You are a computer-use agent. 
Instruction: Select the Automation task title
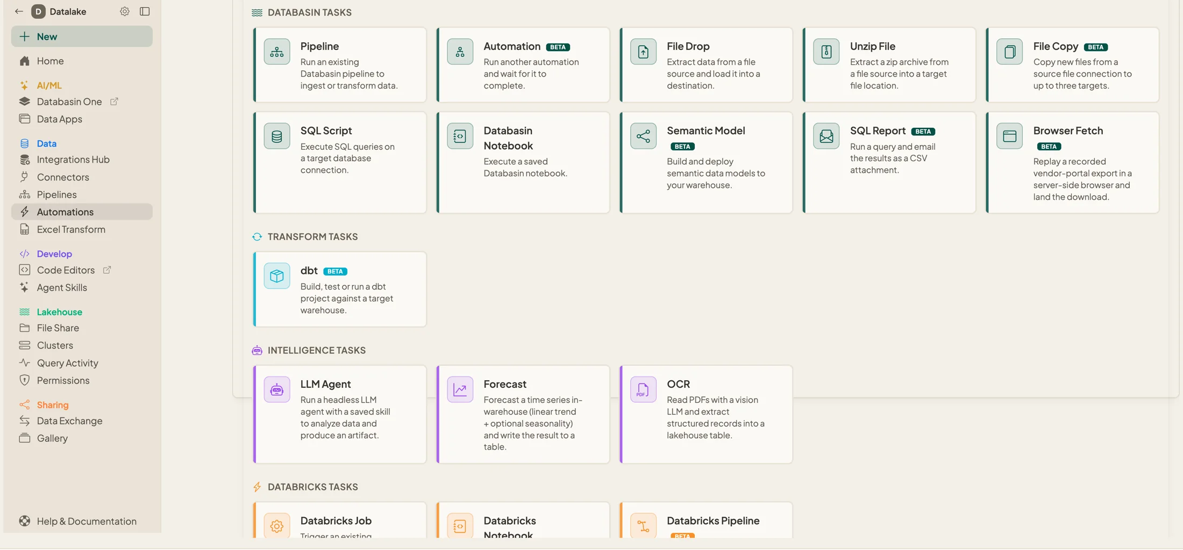(x=512, y=47)
